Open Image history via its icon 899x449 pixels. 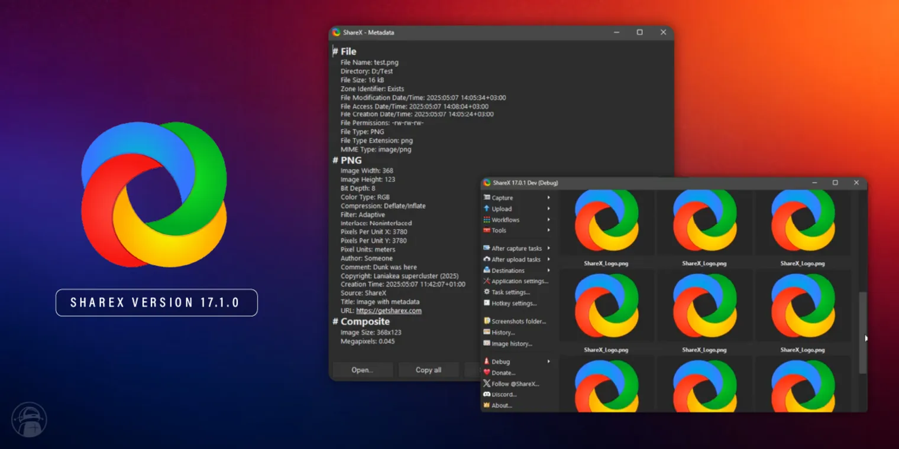coord(486,343)
